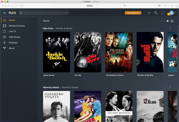
Task: Open The Brothers Grimm poster
Action: click(x=119, y=52)
